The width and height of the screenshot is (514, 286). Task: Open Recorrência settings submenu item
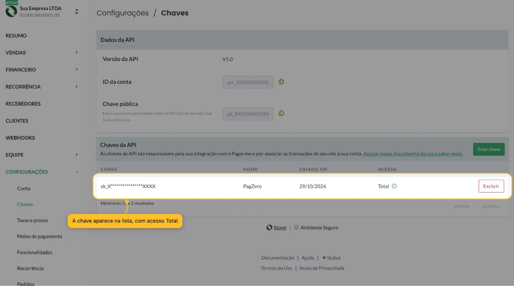(30, 268)
